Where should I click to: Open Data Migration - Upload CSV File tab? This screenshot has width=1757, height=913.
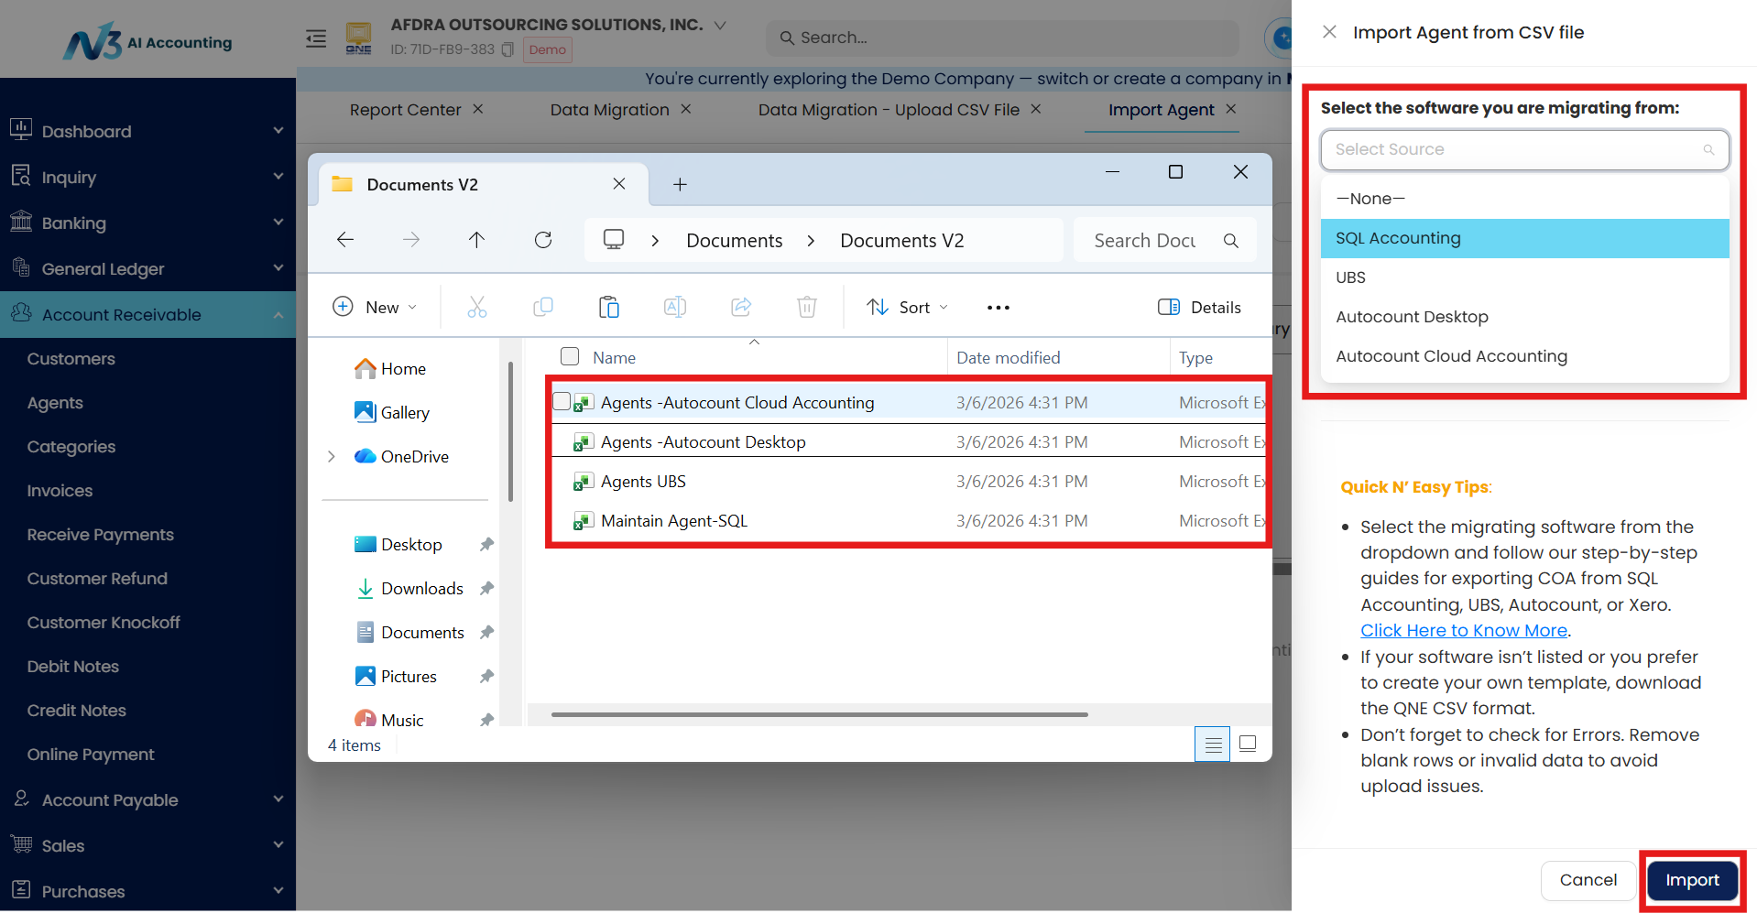click(889, 110)
